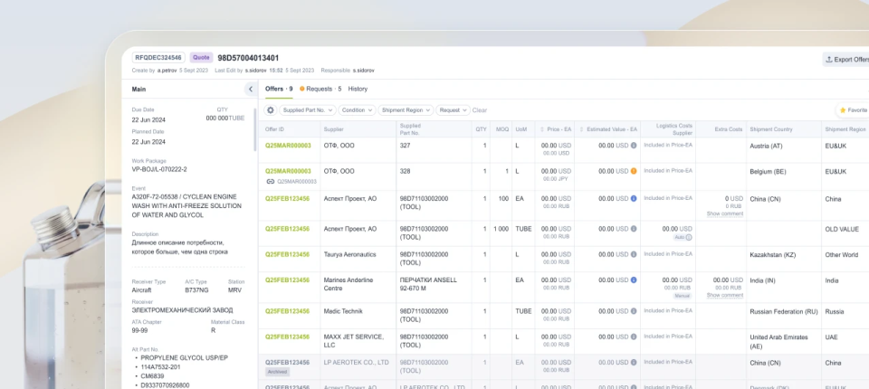The width and height of the screenshot is (869, 389).
Task: Clear all applied filters
Action: (x=480, y=110)
